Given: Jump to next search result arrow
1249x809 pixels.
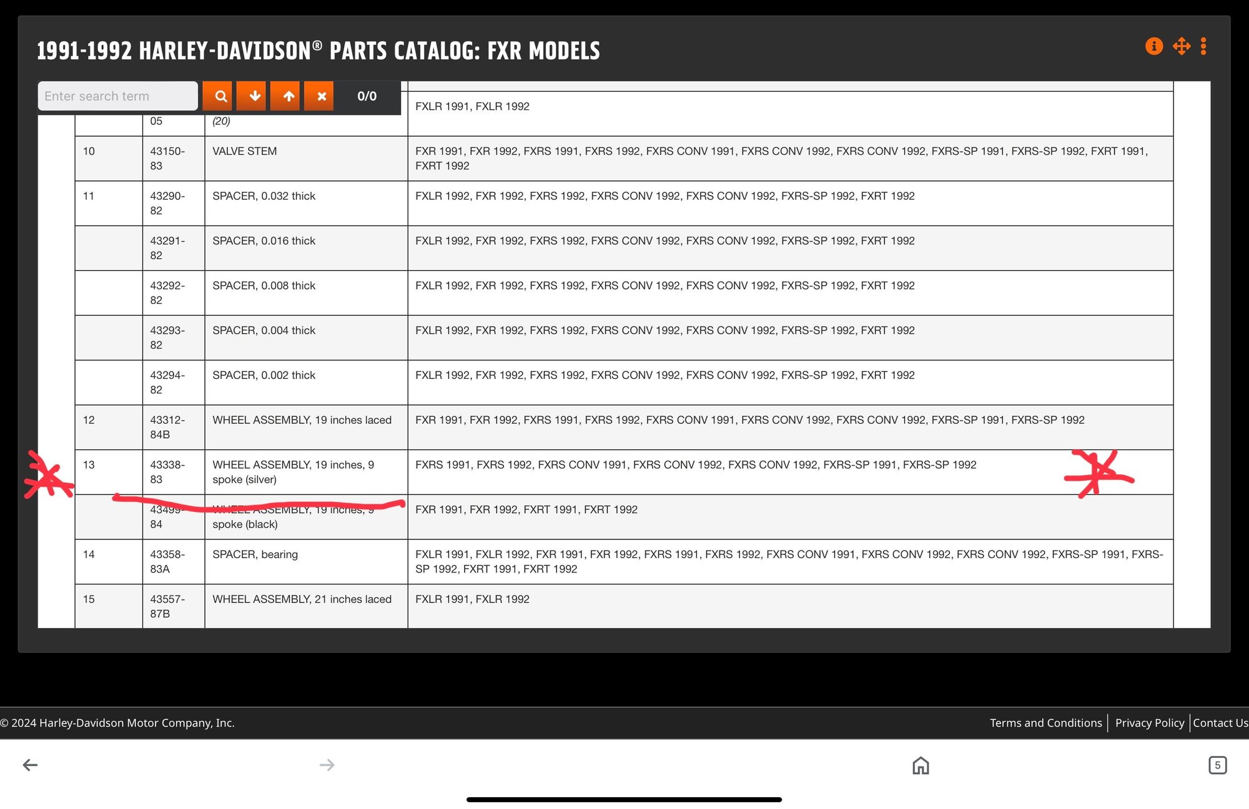Looking at the screenshot, I should click(x=254, y=96).
